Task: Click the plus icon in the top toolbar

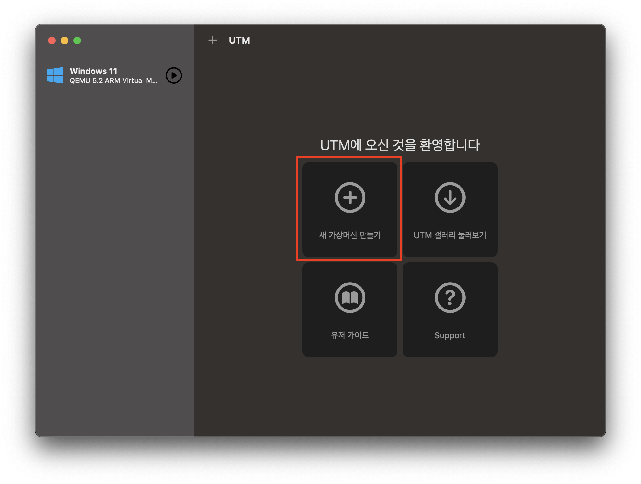Action: point(213,40)
